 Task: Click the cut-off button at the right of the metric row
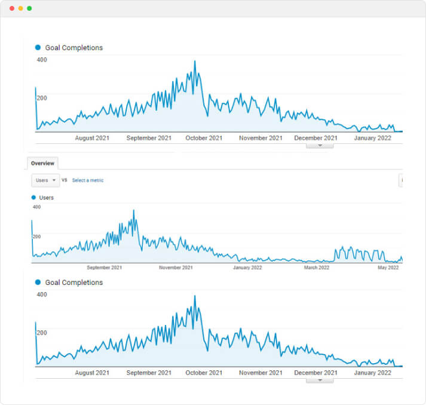[401, 180]
